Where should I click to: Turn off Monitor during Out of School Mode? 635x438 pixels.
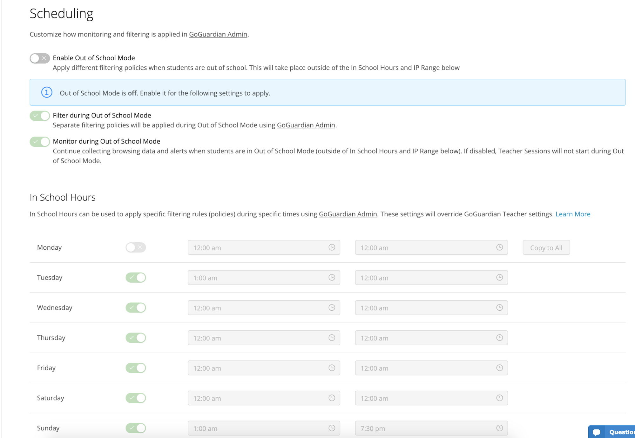click(40, 142)
